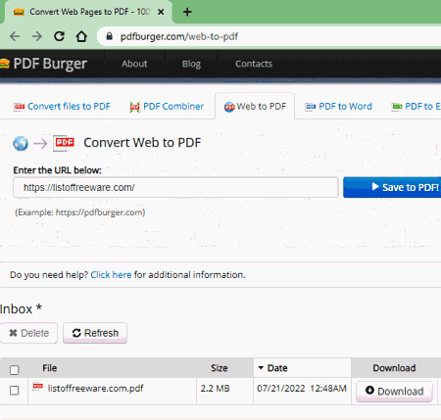Click the browser forward arrow
The width and height of the screenshot is (441, 420).
[37, 36]
